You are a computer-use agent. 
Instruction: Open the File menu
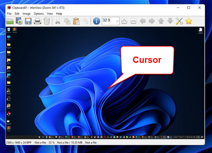pos(9,14)
